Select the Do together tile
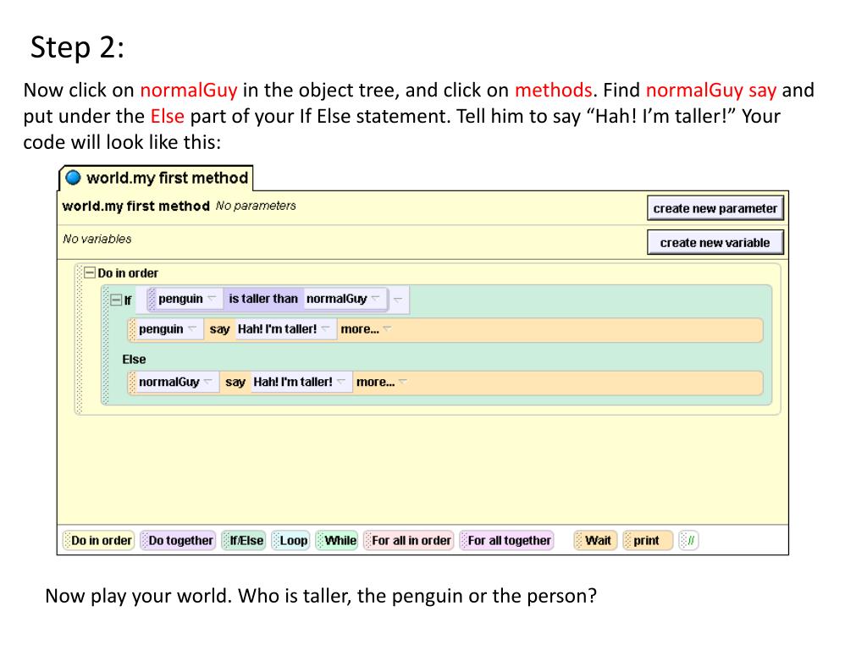This screenshot has width=867, height=650. point(177,540)
